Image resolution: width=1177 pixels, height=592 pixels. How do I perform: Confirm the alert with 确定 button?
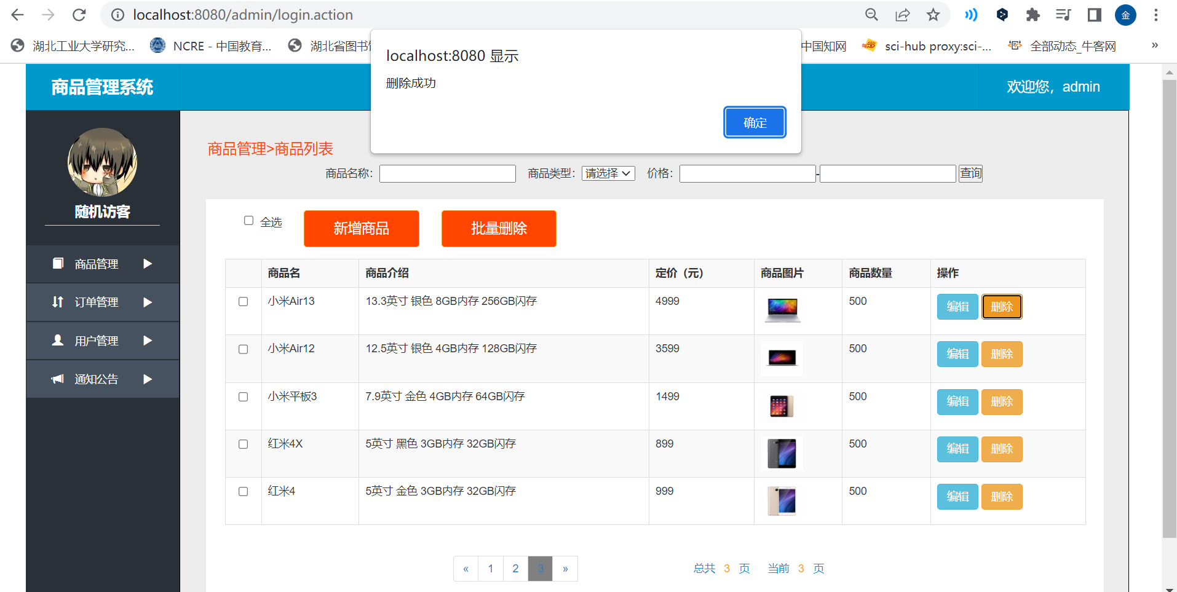click(x=755, y=122)
